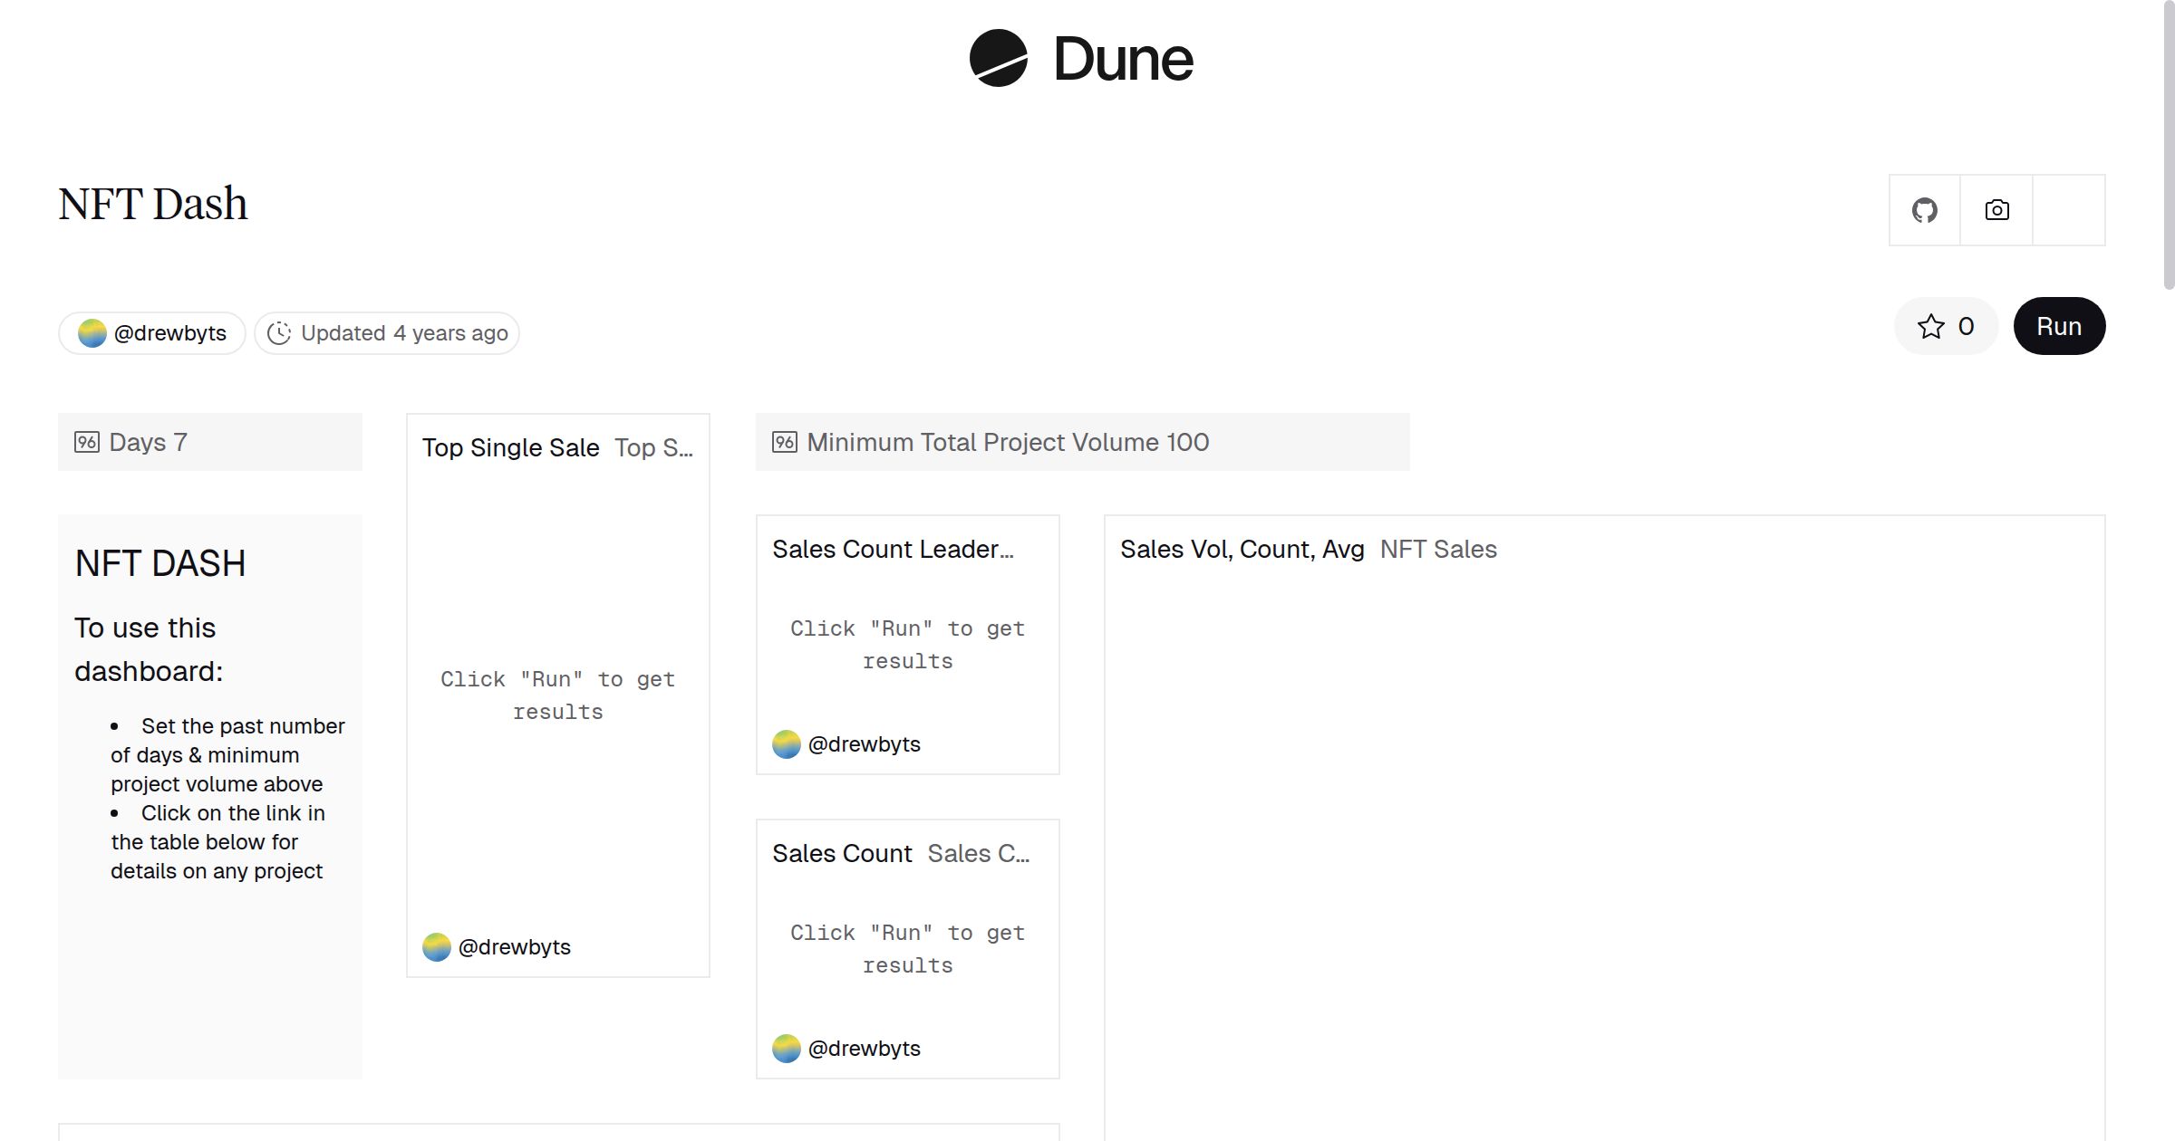This screenshot has height=1141, width=2175.
Task: Click the NFT Sales query link
Action: pos(1438,549)
